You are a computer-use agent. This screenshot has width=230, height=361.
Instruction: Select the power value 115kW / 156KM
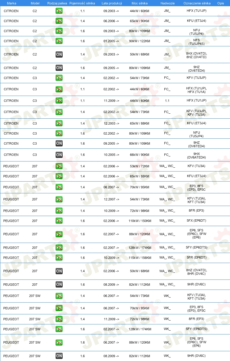[139, 258]
